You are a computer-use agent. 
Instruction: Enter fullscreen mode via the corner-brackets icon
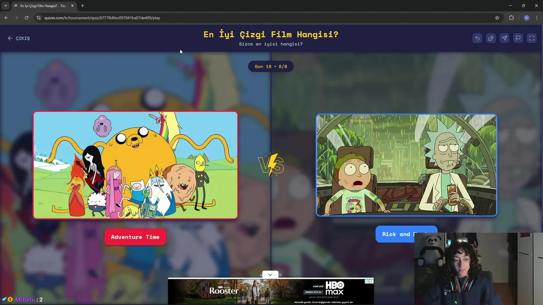click(532, 38)
